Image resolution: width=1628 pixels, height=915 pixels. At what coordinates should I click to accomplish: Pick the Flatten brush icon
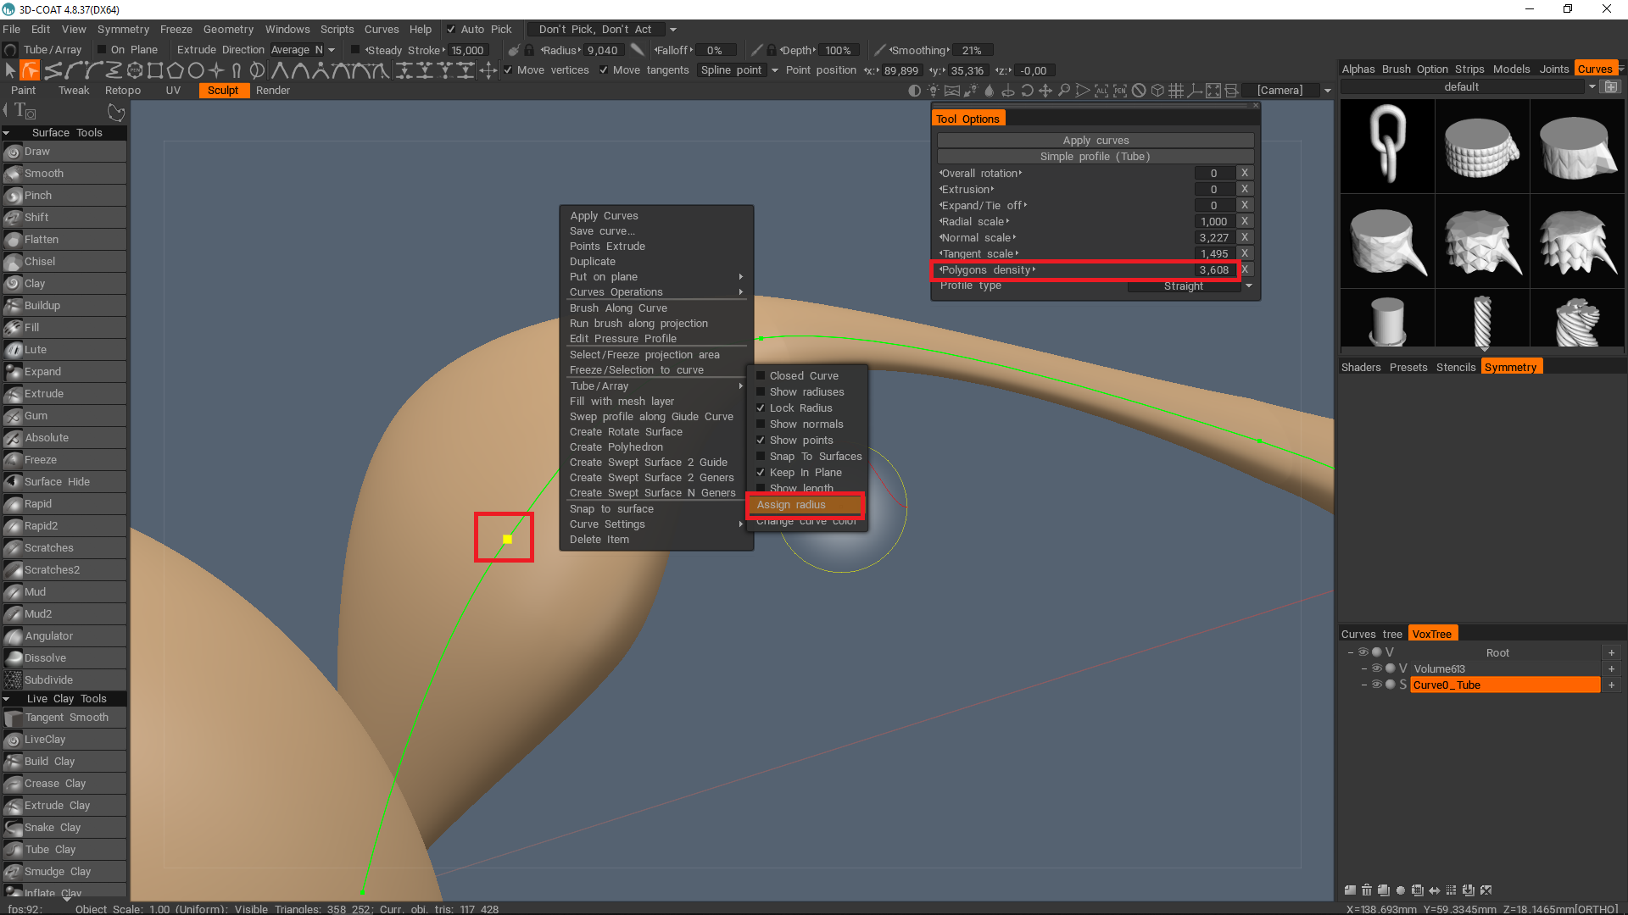pyautogui.click(x=13, y=240)
